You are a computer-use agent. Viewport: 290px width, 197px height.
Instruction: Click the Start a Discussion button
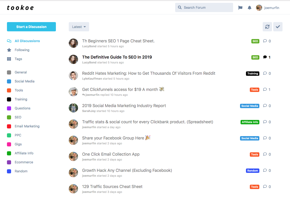tap(31, 26)
